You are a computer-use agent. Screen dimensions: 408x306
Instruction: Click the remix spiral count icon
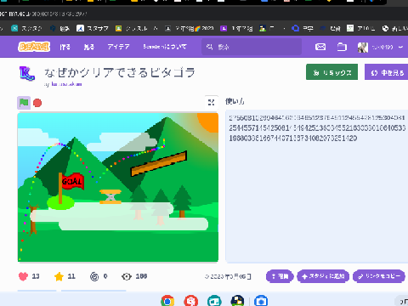94,276
